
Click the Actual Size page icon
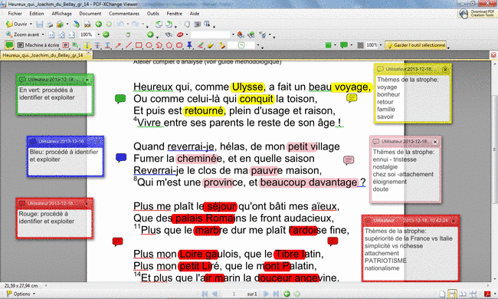pyautogui.click(x=52, y=34)
